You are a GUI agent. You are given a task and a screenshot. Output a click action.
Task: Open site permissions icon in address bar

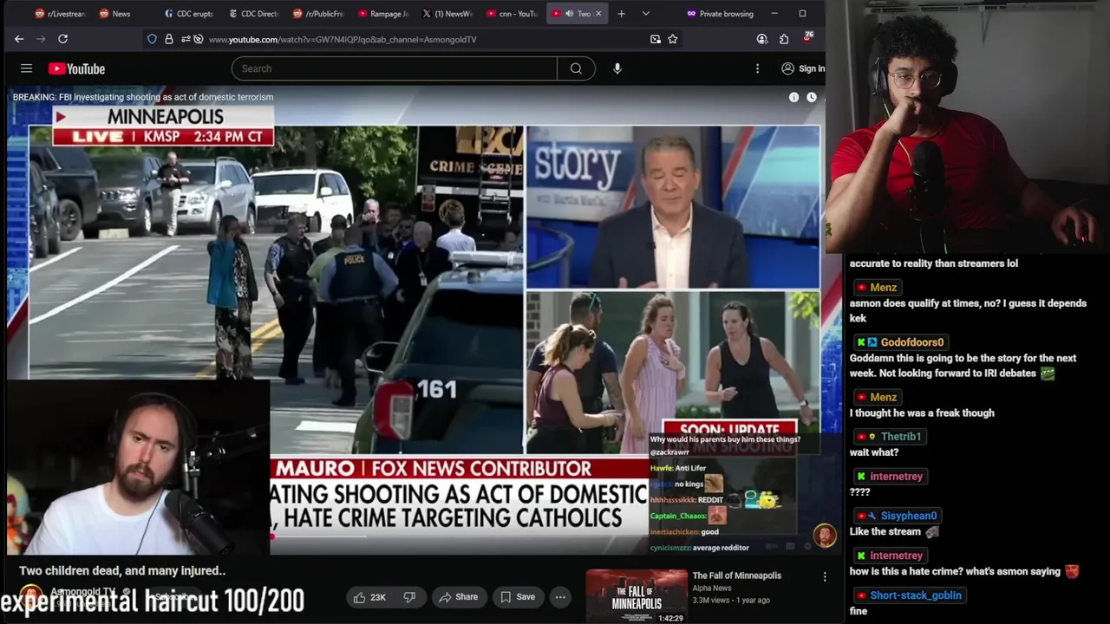coord(185,39)
